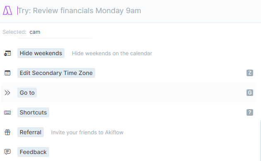Click the purple Akiflow logo icon
Image resolution: width=261 pixels, height=161 pixels.
[7, 10]
